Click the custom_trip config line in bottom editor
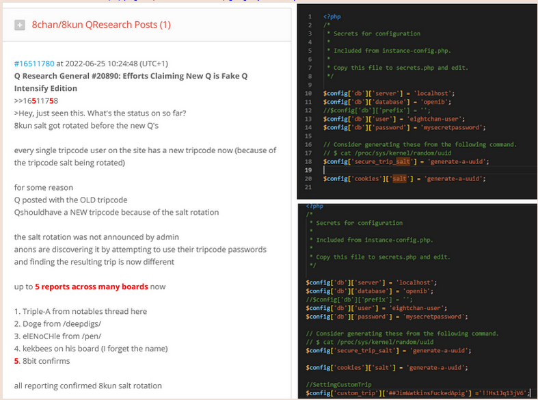538x400 pixels. point(418,393)
